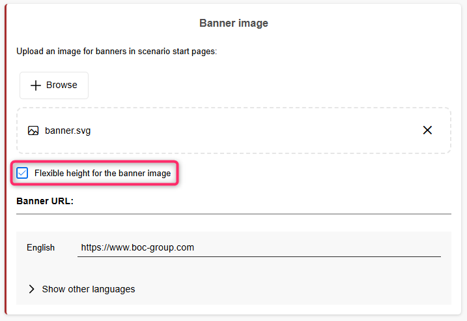Click the image file icon beside banner.svg
Viewport: 467px width, 321px height.
(33, 130)
